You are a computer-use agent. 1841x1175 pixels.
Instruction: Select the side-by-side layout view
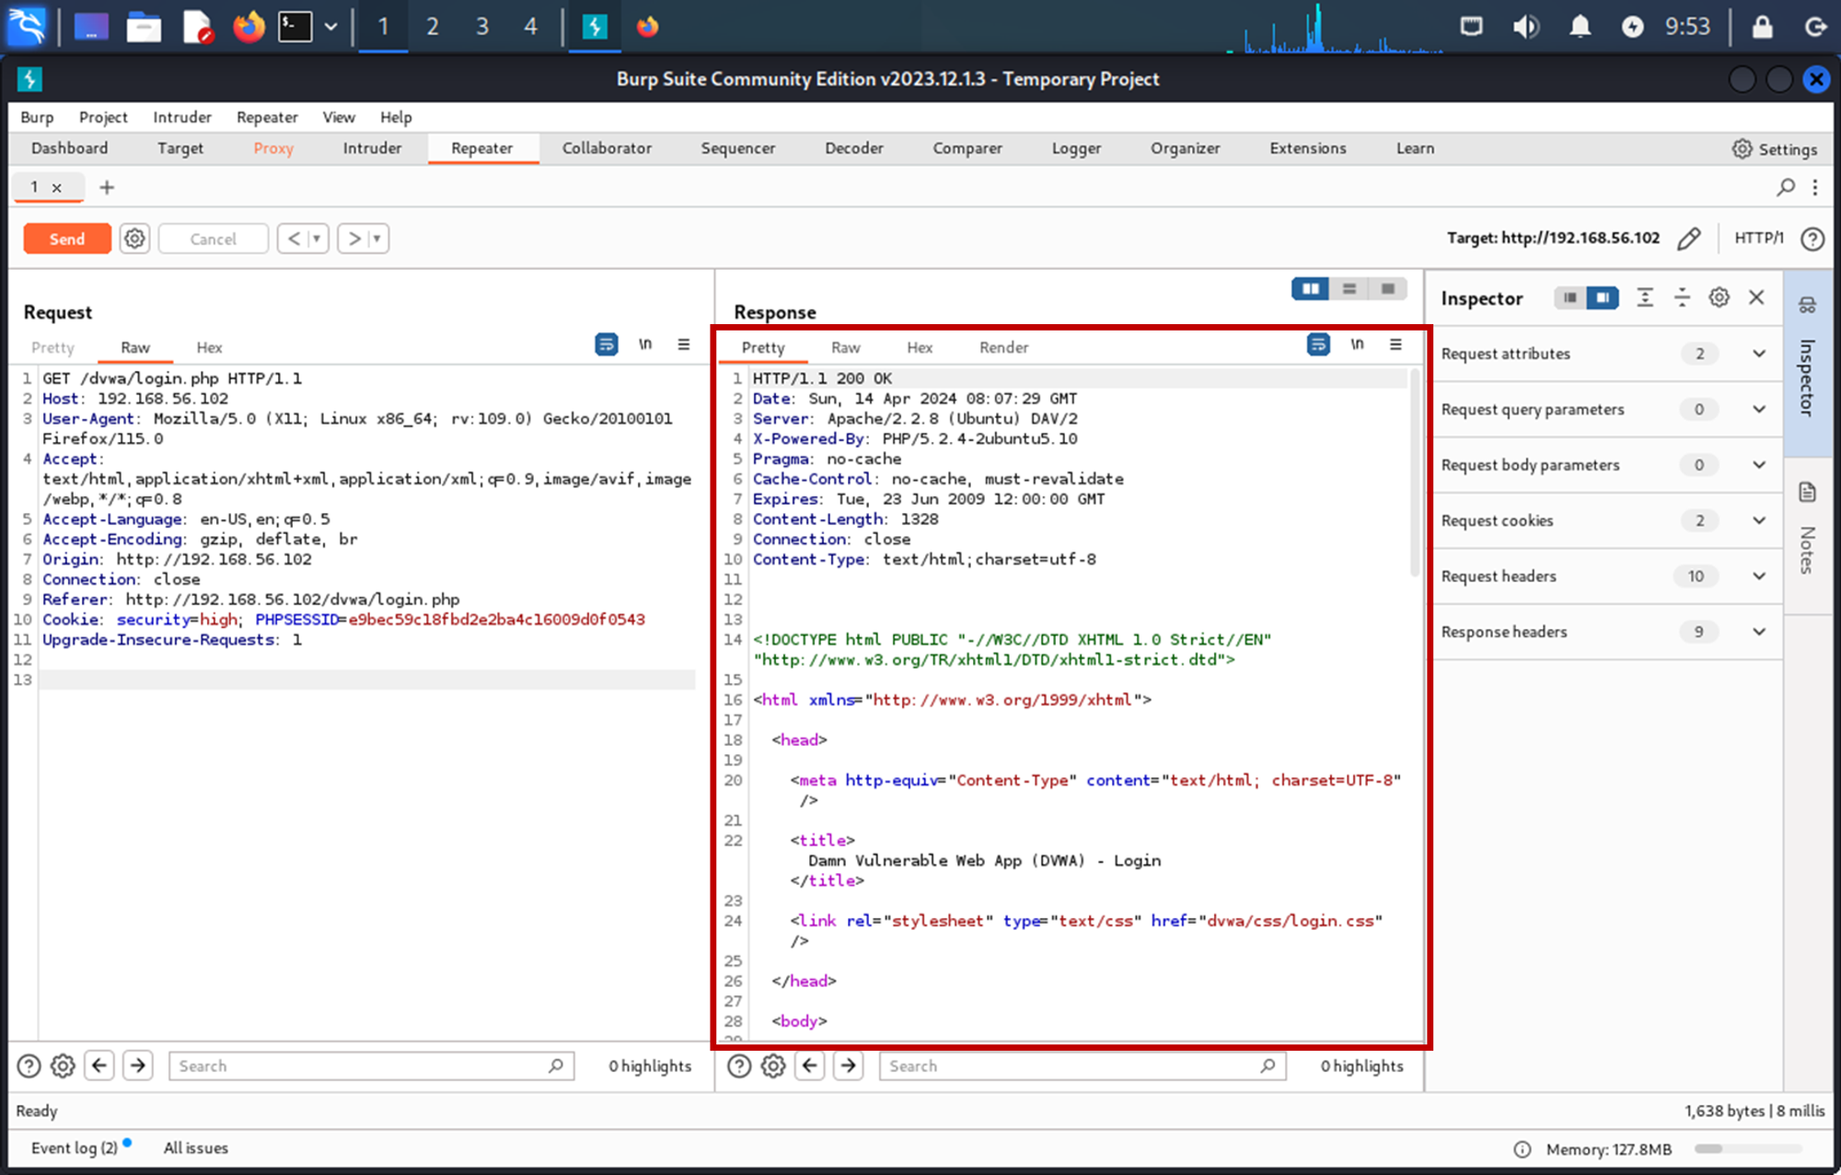coord(1311,289)
